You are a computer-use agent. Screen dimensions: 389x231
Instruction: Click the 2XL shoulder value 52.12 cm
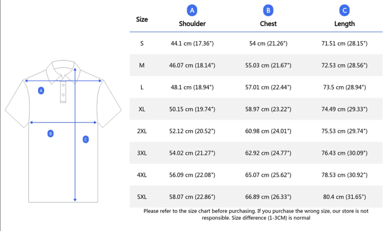click(192, 131)
